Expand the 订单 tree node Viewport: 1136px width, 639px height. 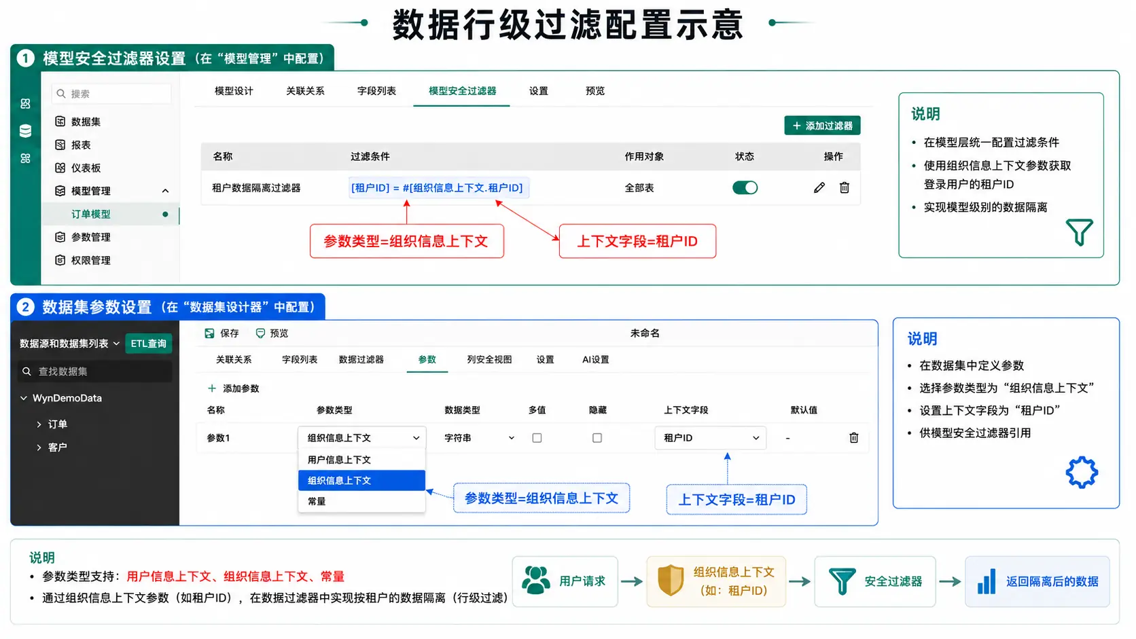coord(39,424)
